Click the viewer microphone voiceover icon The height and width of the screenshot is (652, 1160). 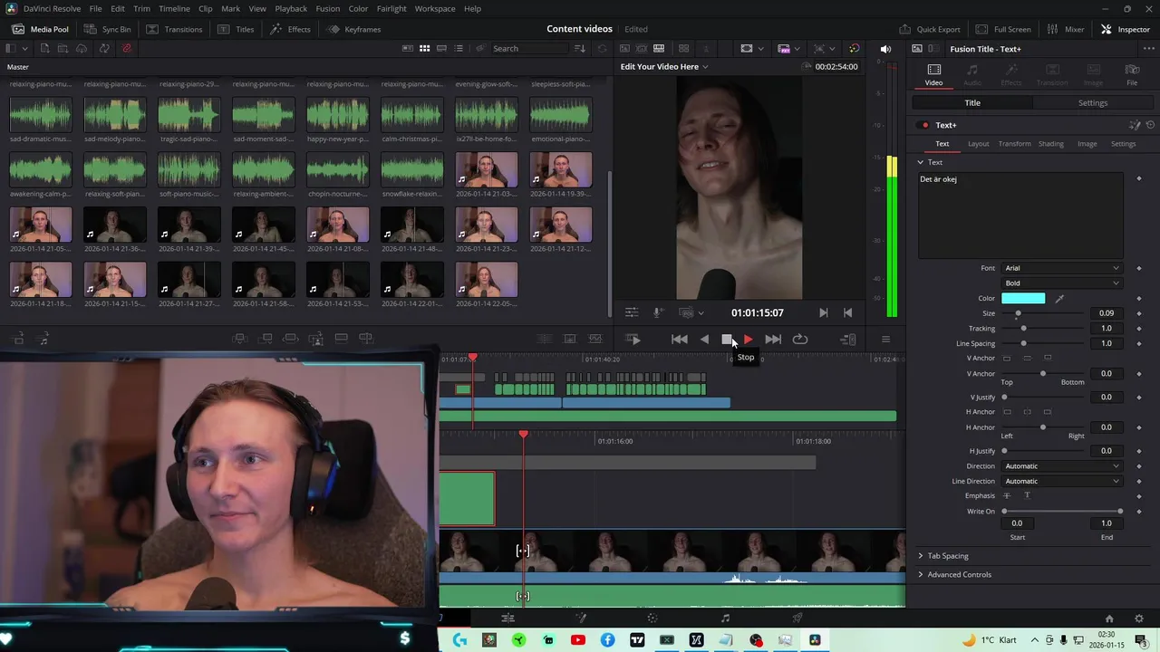658,312
